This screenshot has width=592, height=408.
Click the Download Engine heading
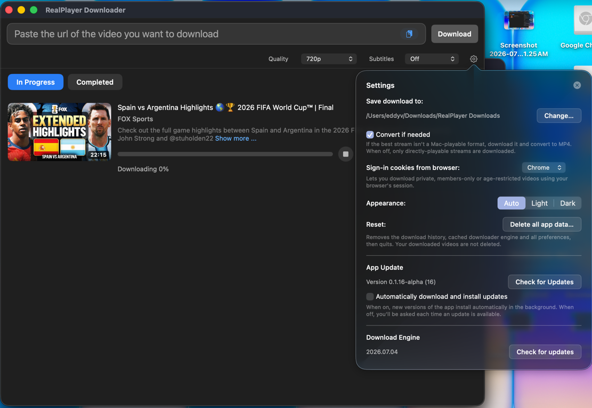(x=393, y=337)
